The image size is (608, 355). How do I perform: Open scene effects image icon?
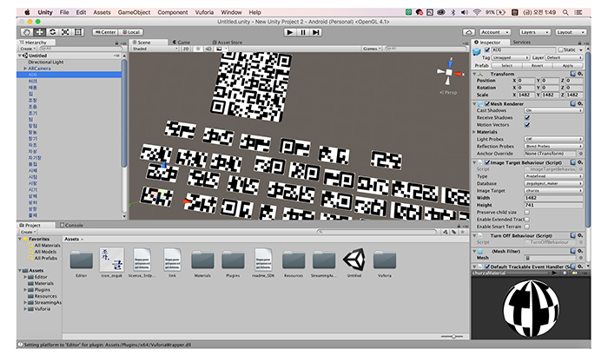[x=219, y=49]
